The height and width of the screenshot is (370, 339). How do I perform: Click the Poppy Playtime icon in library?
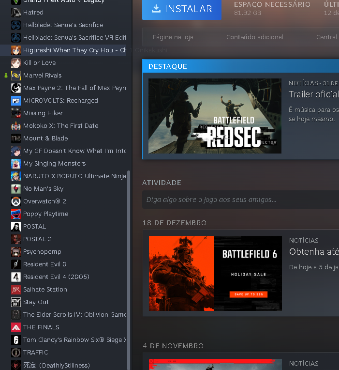pyautogui.click(x=15, y=214)
